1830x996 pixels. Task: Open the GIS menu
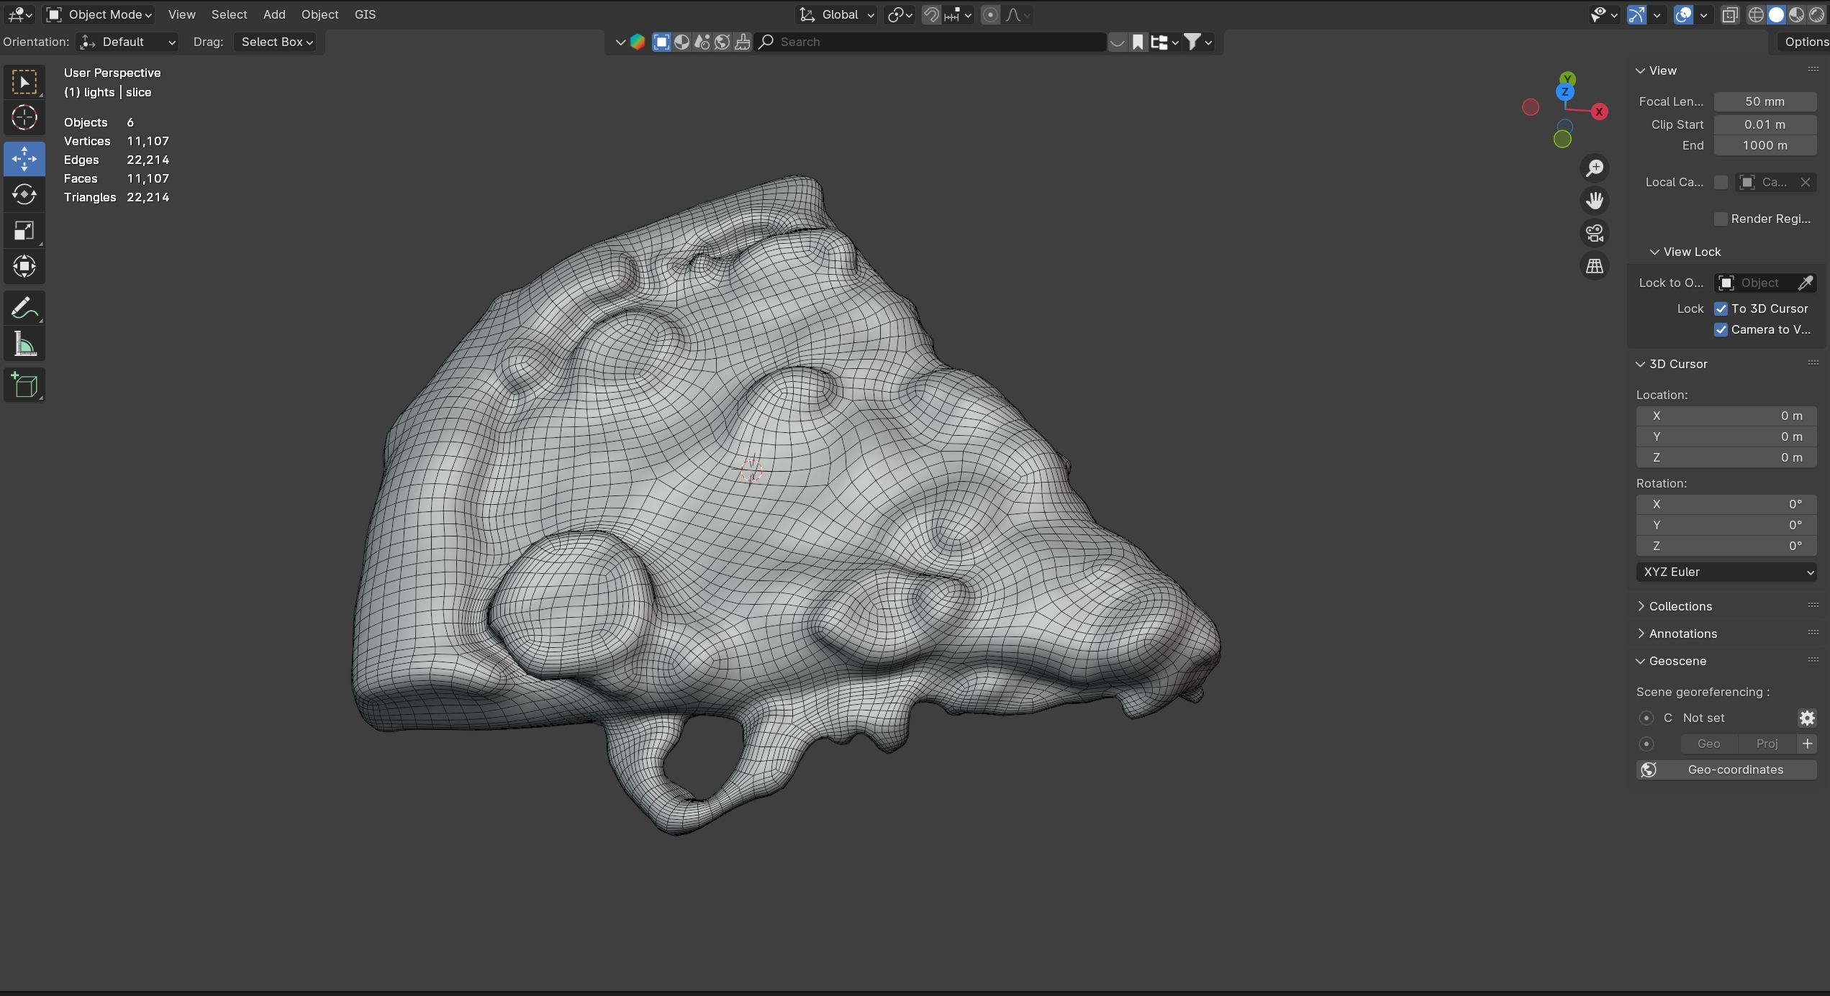(365, 14)
